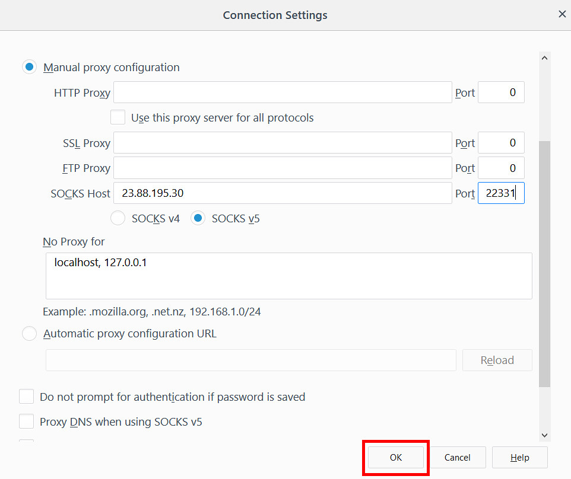Choose Automatic proxy configuration URL
The image size is (571, 479).
(30, 333)
